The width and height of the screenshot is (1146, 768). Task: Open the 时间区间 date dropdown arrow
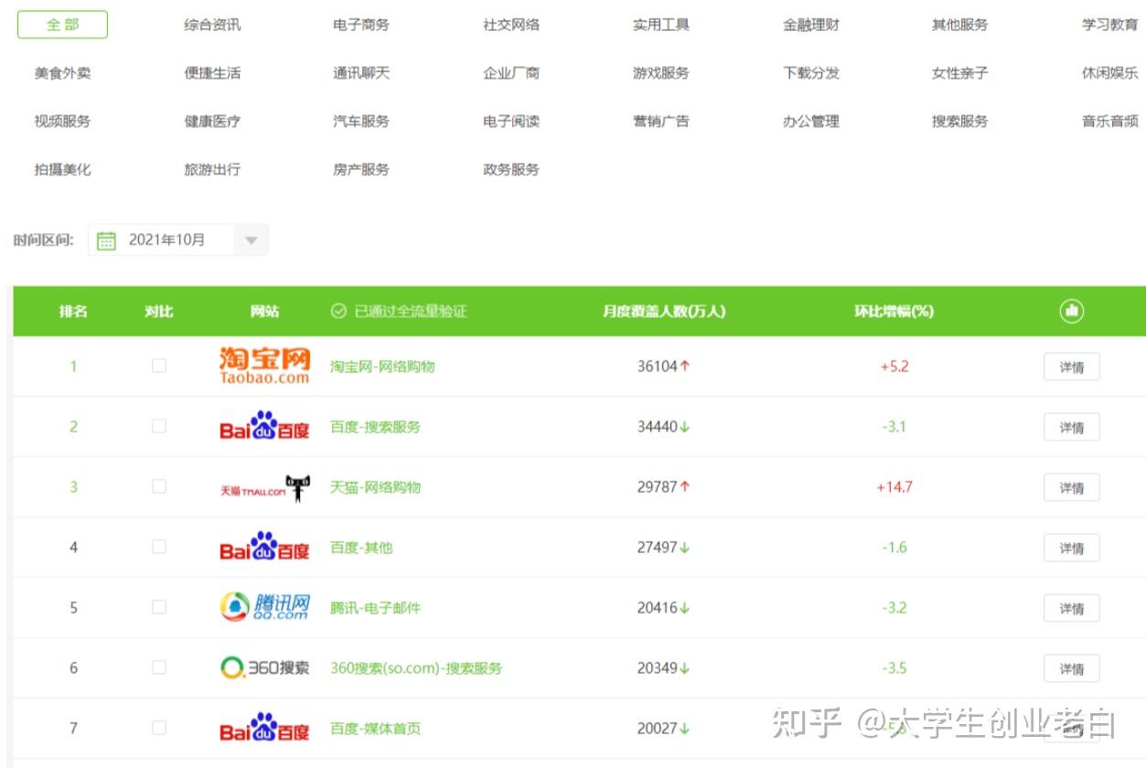pos(251,240)
